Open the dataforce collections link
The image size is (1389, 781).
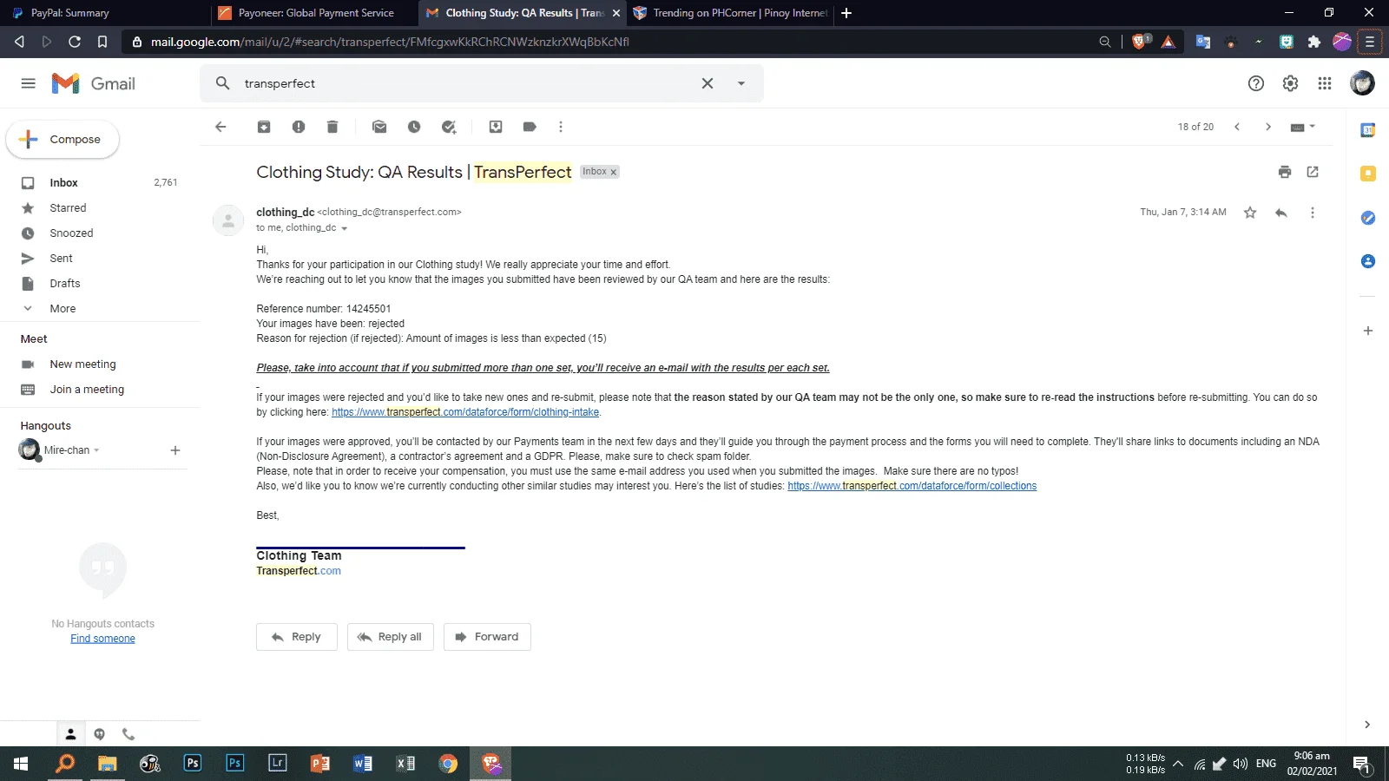(912, 486)
